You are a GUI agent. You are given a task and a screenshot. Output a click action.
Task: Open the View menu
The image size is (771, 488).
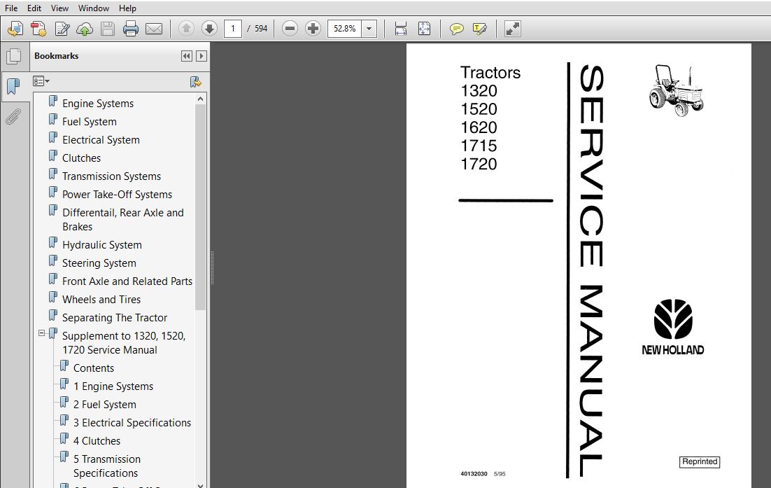click(x=59, y=8)
